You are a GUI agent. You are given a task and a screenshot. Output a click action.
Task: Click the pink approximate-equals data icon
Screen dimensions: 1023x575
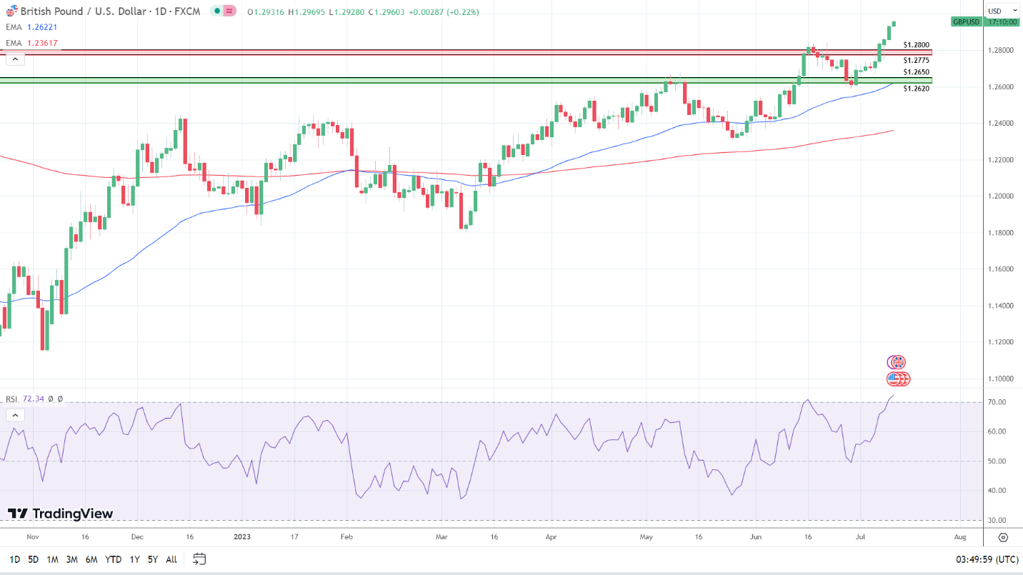(x=229, y=12)
